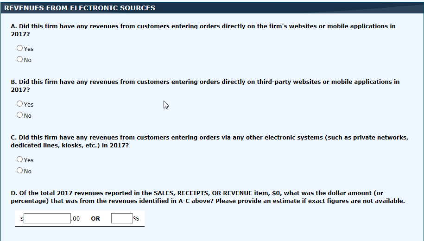
Task: Pick Yes for question C other electronic systems
Action: [x=19, y=159]
